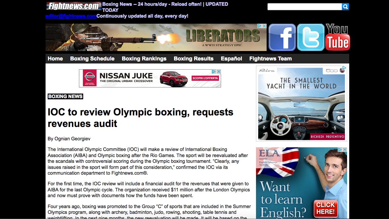Go to Home in navigation bar

coord(55,59)
